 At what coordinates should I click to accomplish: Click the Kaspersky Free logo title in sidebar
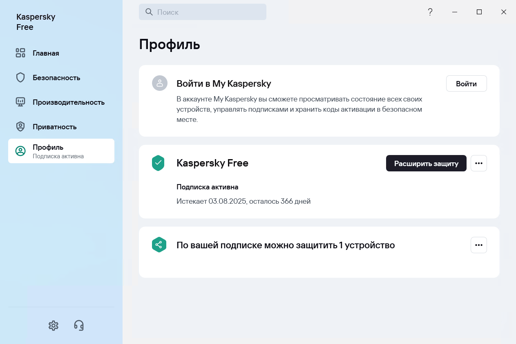36,22
